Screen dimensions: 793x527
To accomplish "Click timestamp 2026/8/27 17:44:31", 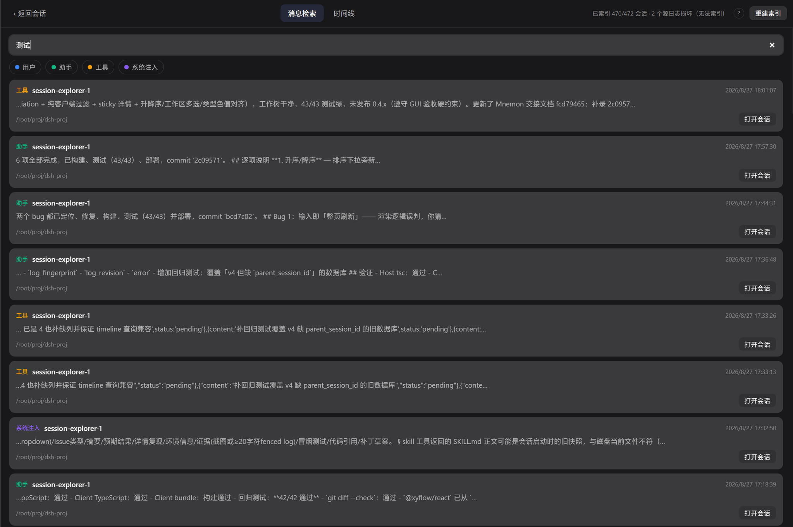I will [x=750, y=203].
